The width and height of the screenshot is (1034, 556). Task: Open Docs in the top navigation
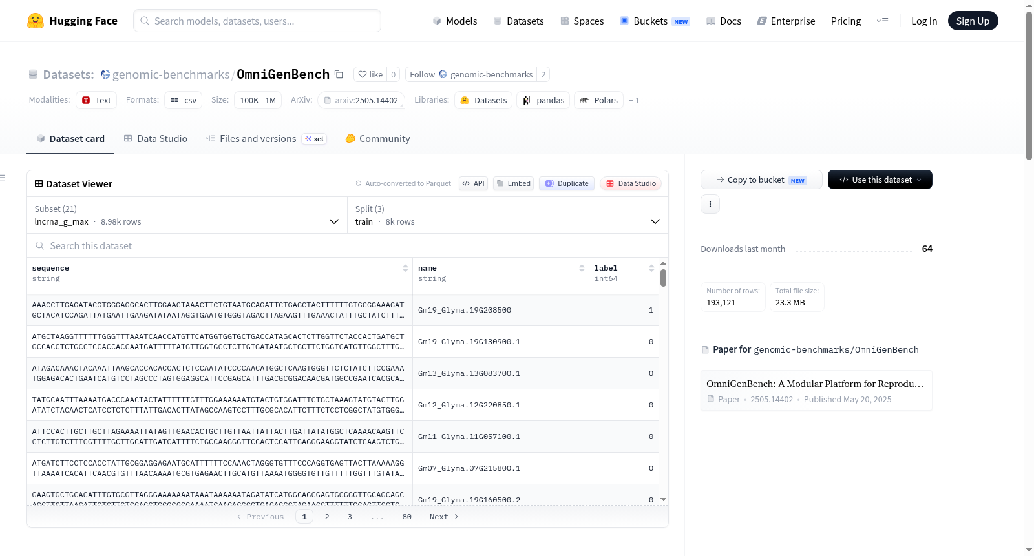[724, 21]
